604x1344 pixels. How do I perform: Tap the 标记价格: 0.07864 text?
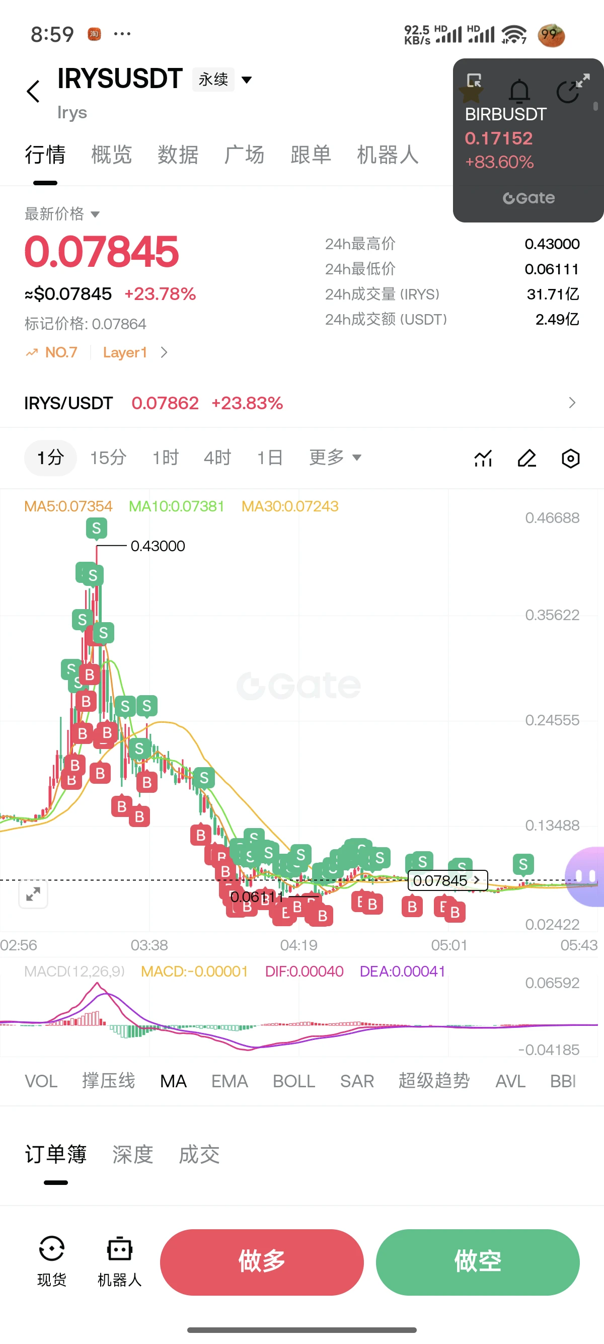pos(86,324)
